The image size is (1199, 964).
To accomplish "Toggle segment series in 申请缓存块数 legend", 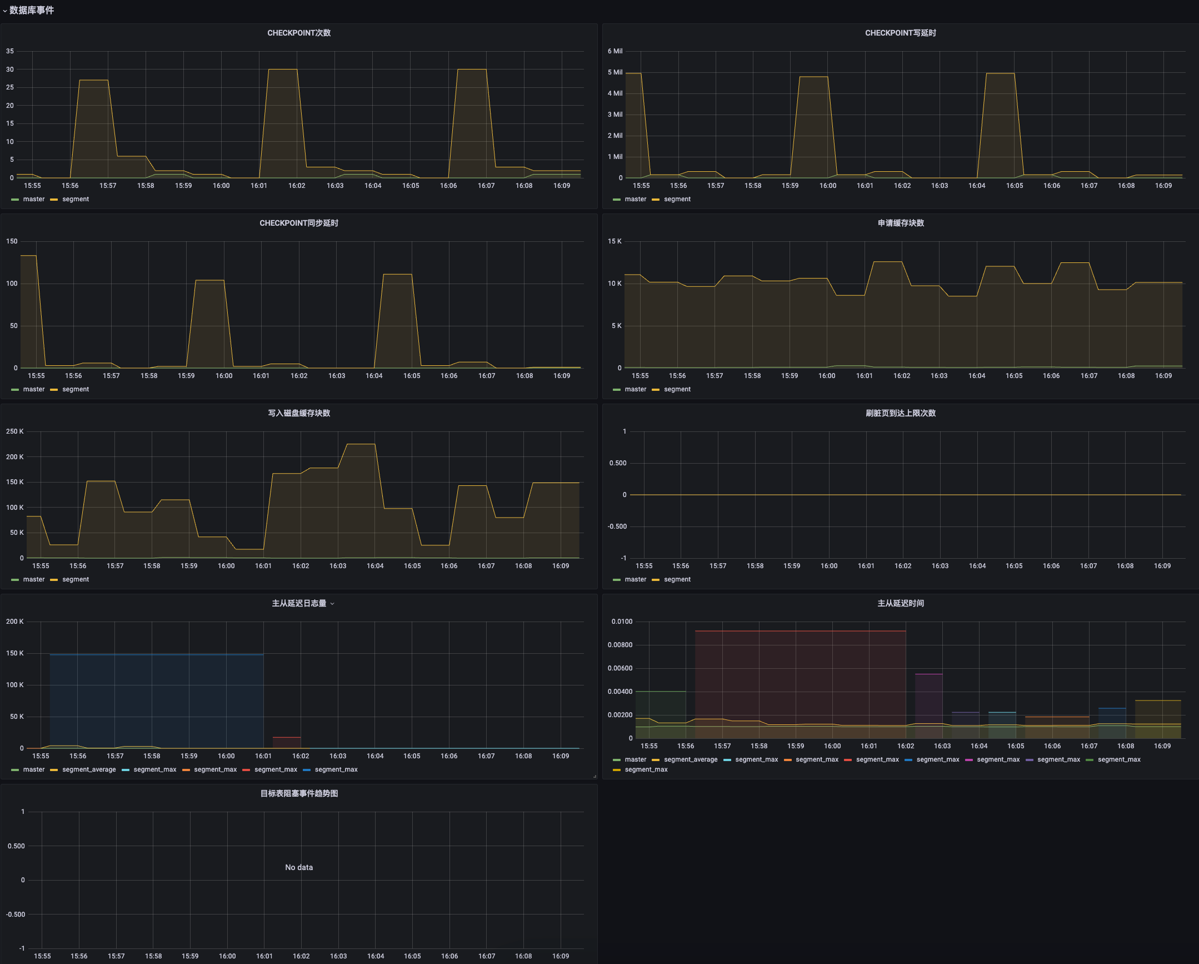I will point(677,390).
